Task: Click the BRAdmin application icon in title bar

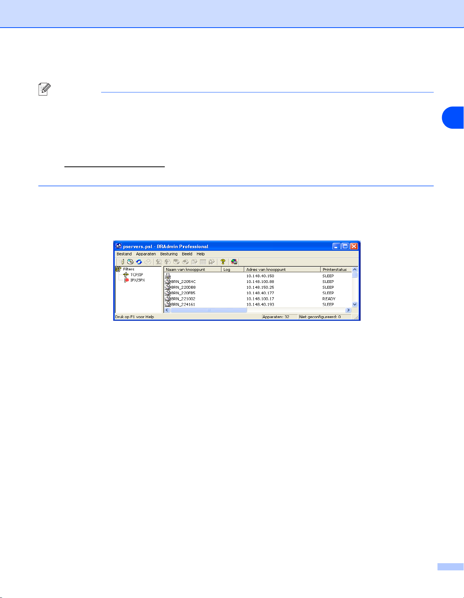Action: (119, 246)
